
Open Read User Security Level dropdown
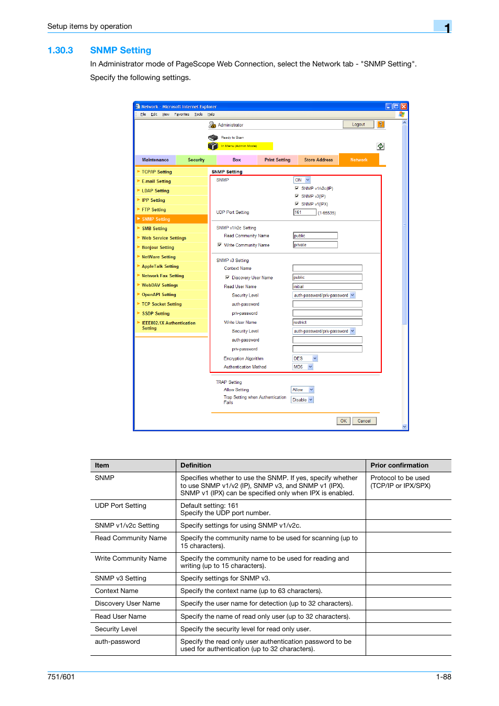(x=324, y=295)
